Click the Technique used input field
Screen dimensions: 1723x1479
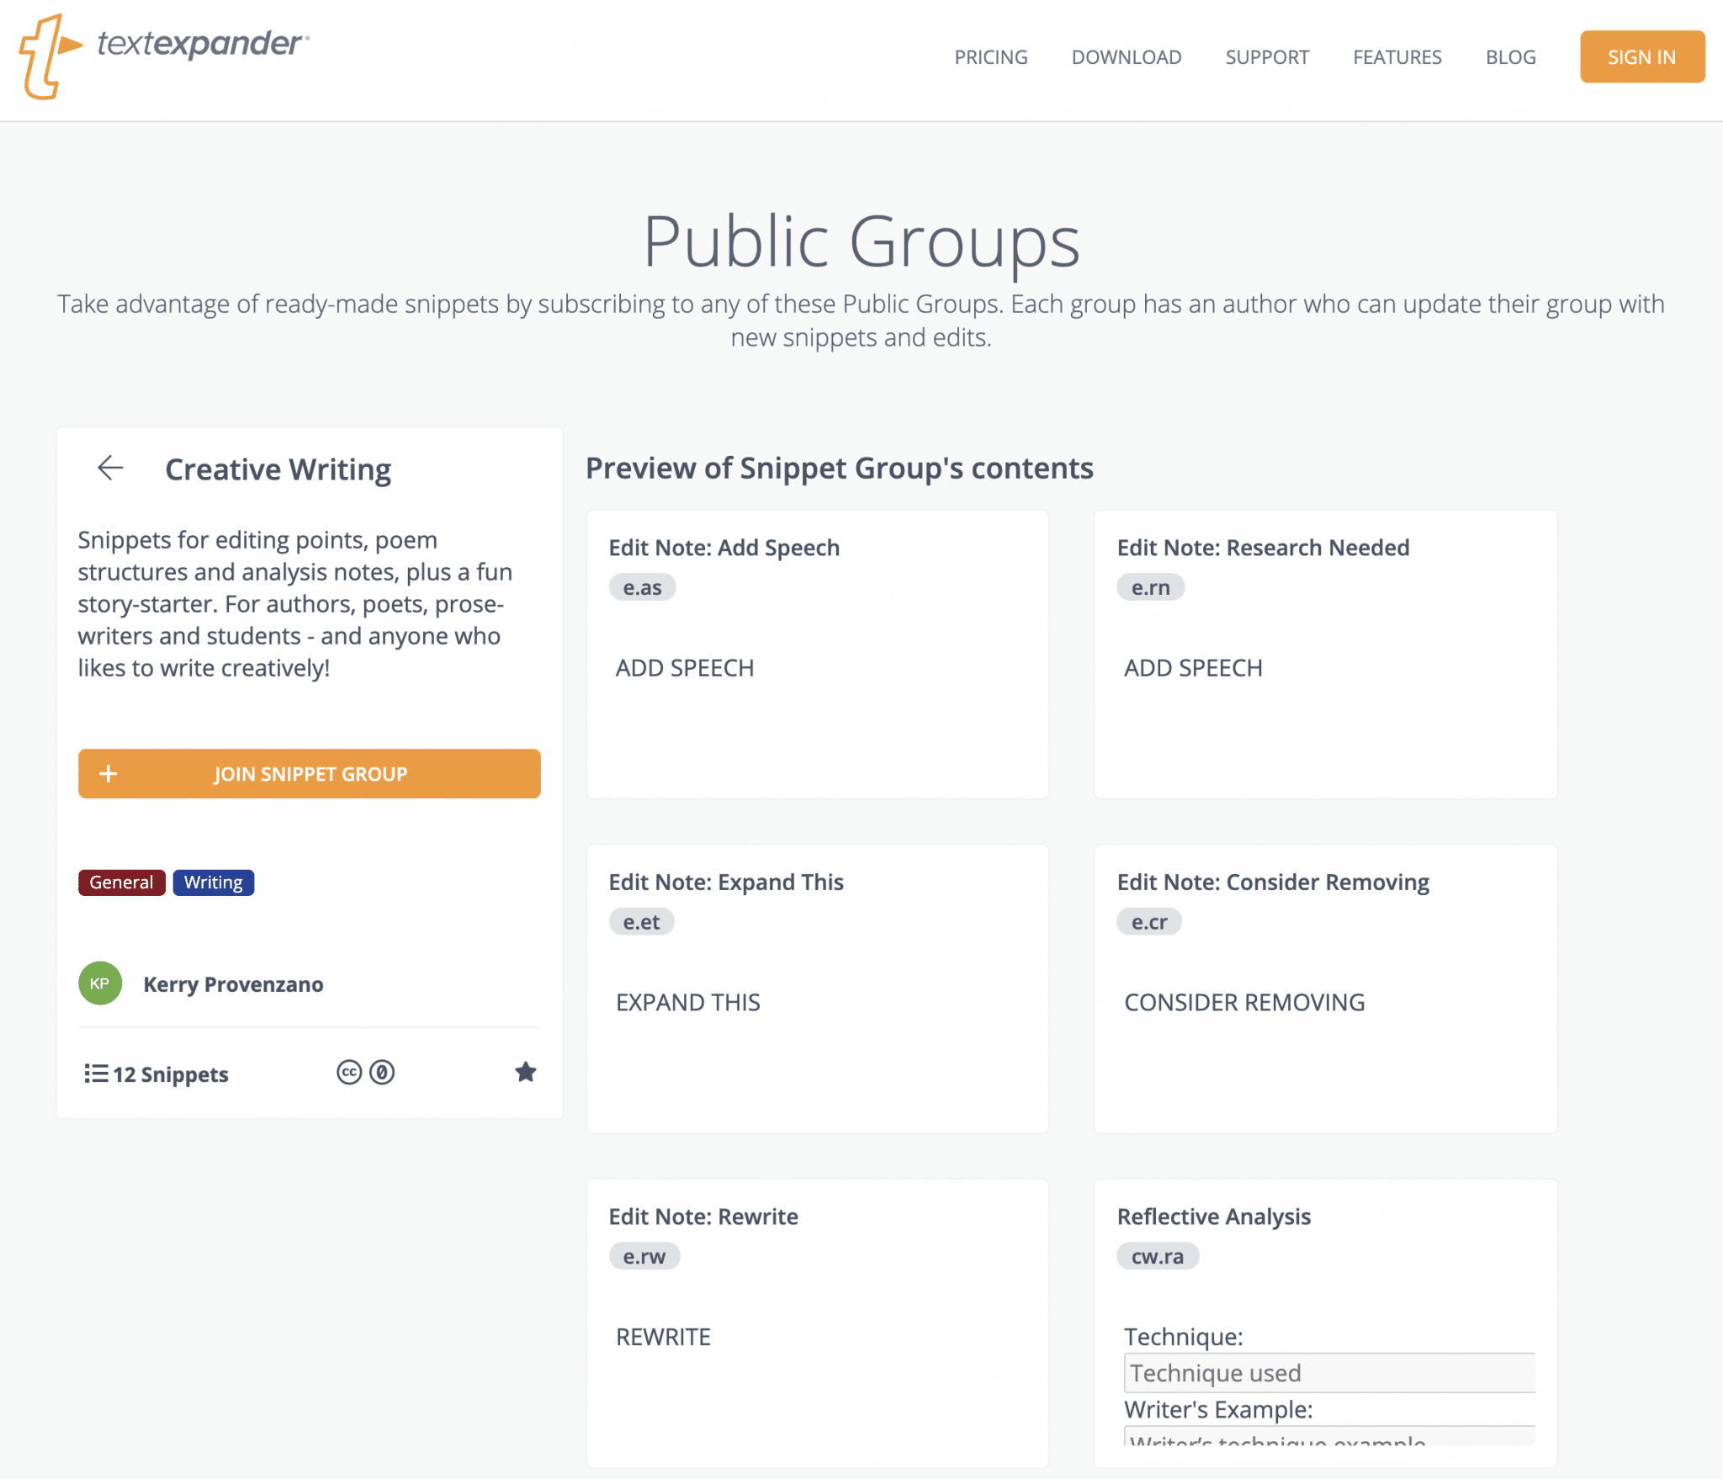pos(1329,1373)
